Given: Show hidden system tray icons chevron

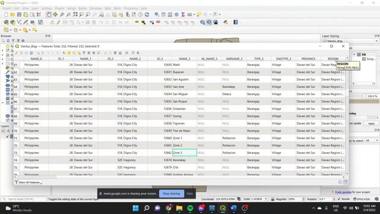Looking at the screenshot, I should click(x=313, y=208).
